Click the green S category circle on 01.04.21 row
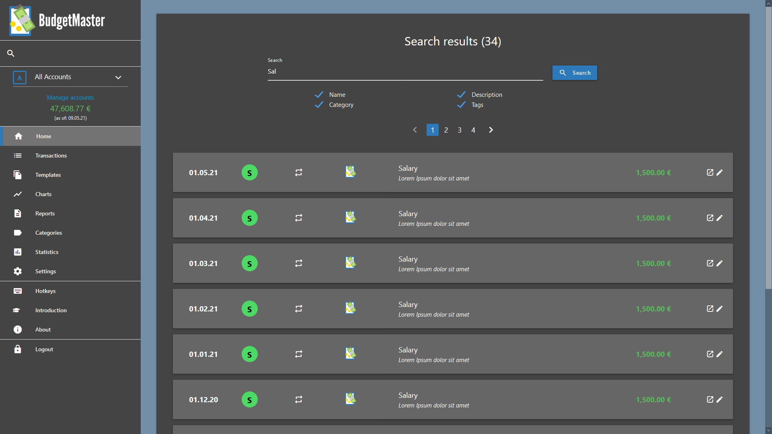The height and width of the screenshot is (434, 772). pos(250,218)
